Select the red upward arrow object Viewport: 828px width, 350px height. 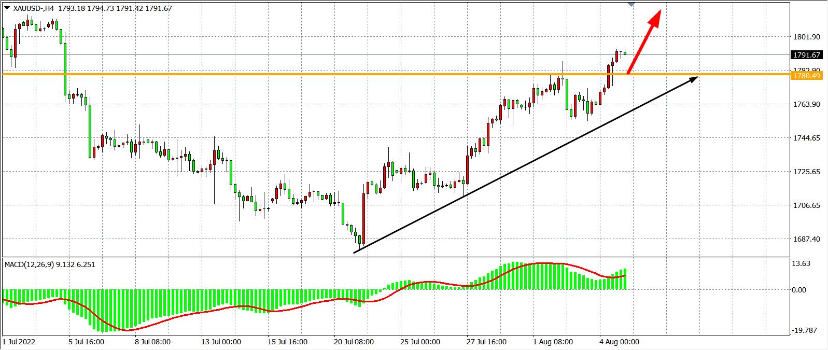point(644,41)
